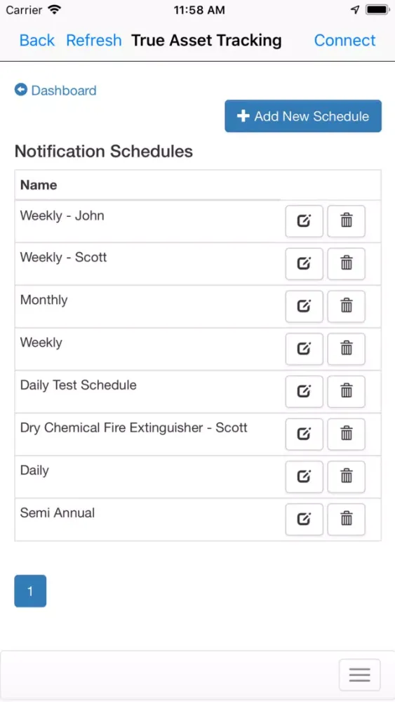Viewport: 395px width, 702px height.
Task: Delete the Weekly - Scott schedule
Action: coord(347,264)
